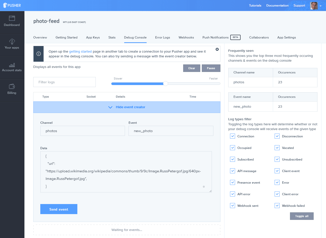Follow the getting started link

80,51
